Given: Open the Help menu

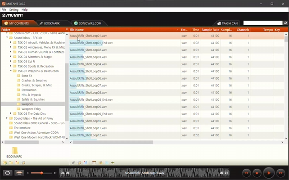Looking at the screenshot, I should pos(24,9).
